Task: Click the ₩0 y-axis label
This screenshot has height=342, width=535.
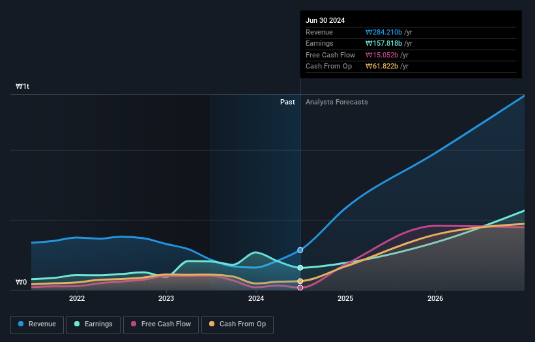Action: (21, 282)
